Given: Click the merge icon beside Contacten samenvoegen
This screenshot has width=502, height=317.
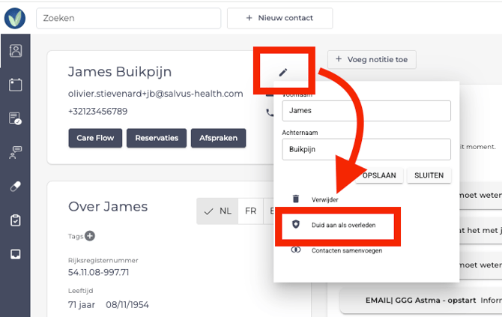Looking at the screenshot, I should tap(296, 250).
